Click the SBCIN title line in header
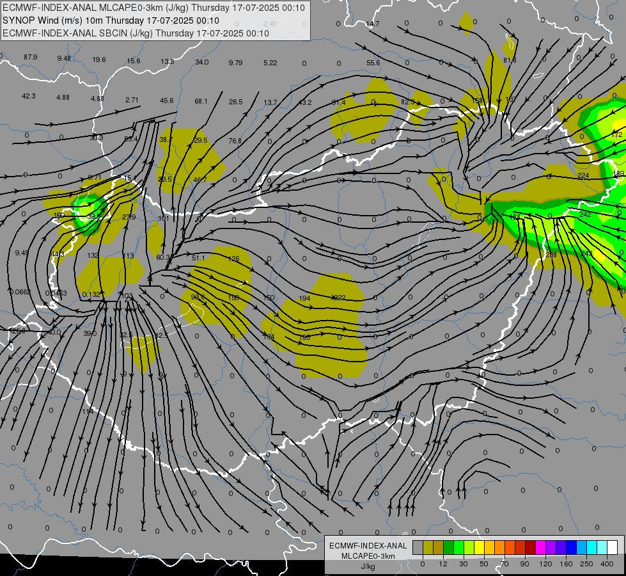This screenshot has height=576, width=626. (x=136, y=33)
